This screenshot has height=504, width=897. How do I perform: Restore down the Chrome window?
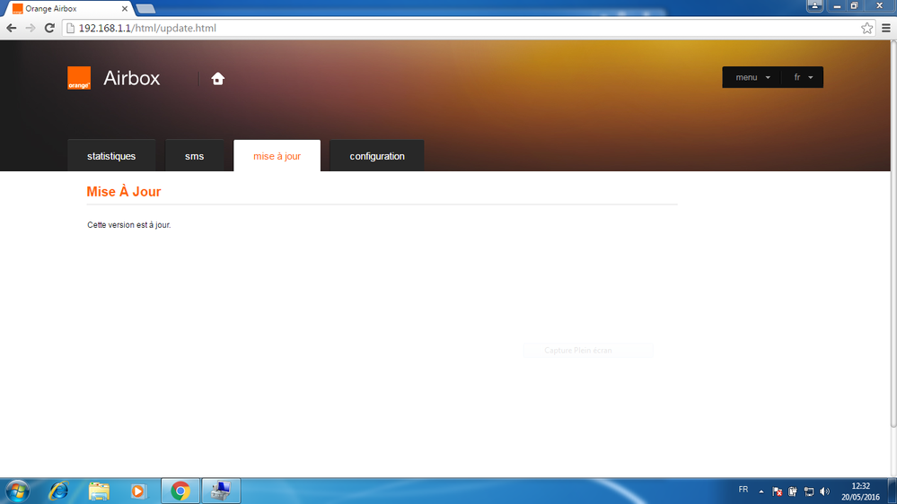[x=854, y=5]
